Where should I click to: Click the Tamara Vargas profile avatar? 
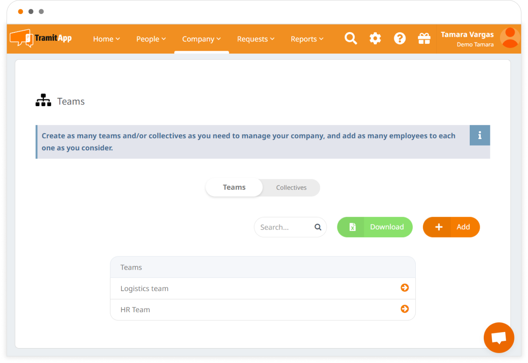tap(510, 38)
